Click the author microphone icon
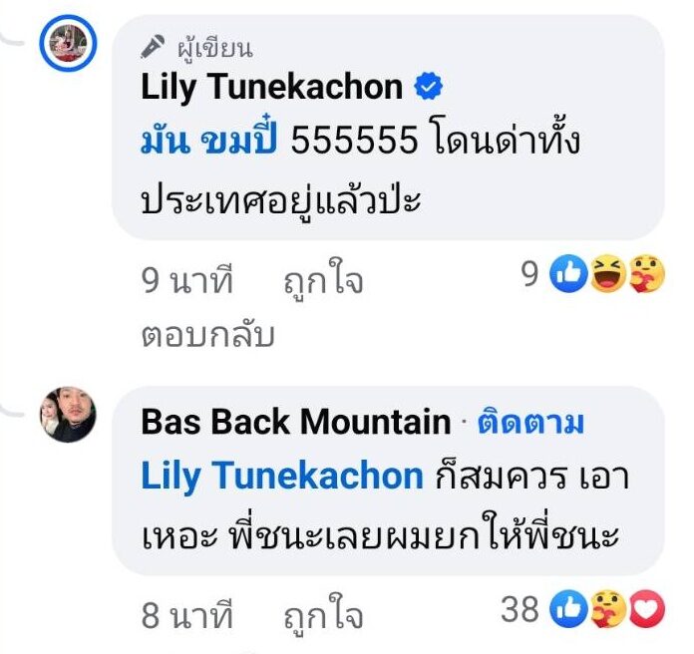Image resolution: width=694 pixels, height=654 pixels. pyautogui.click(x=153, y=47)
